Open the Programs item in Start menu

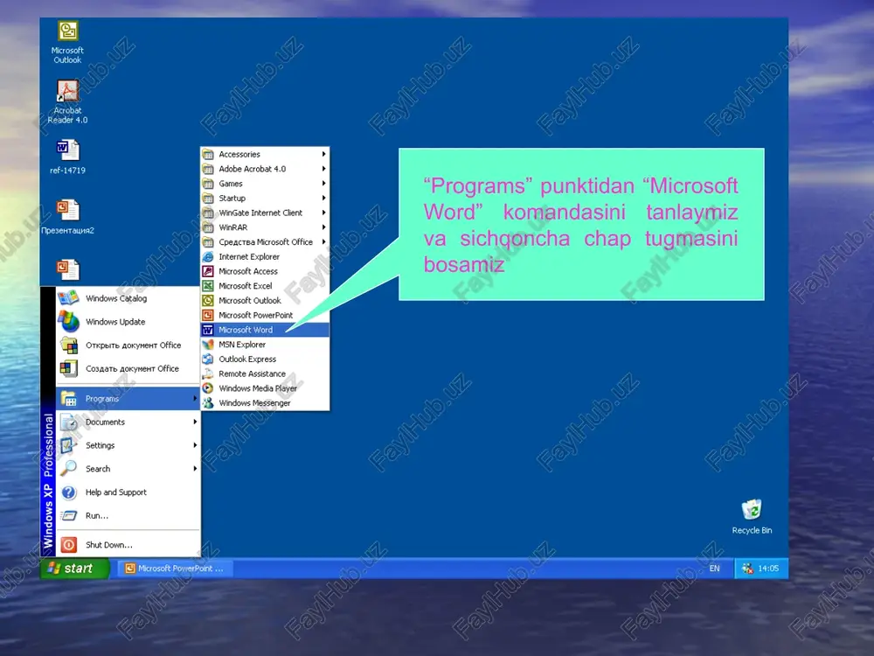tap(128, 398)
